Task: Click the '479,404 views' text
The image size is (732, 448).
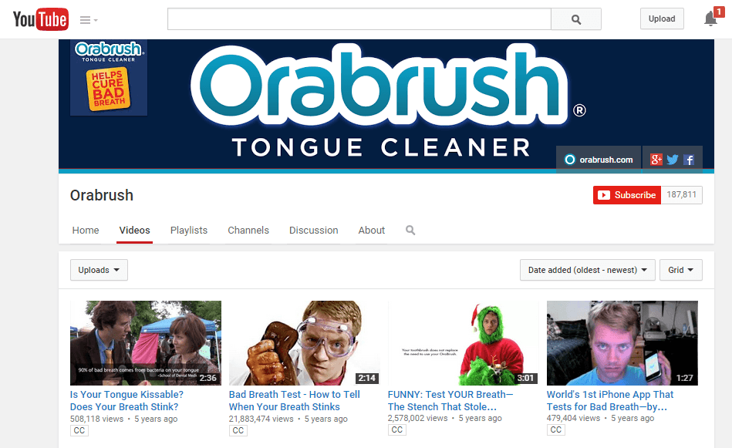Action: (x=574, y=418)
